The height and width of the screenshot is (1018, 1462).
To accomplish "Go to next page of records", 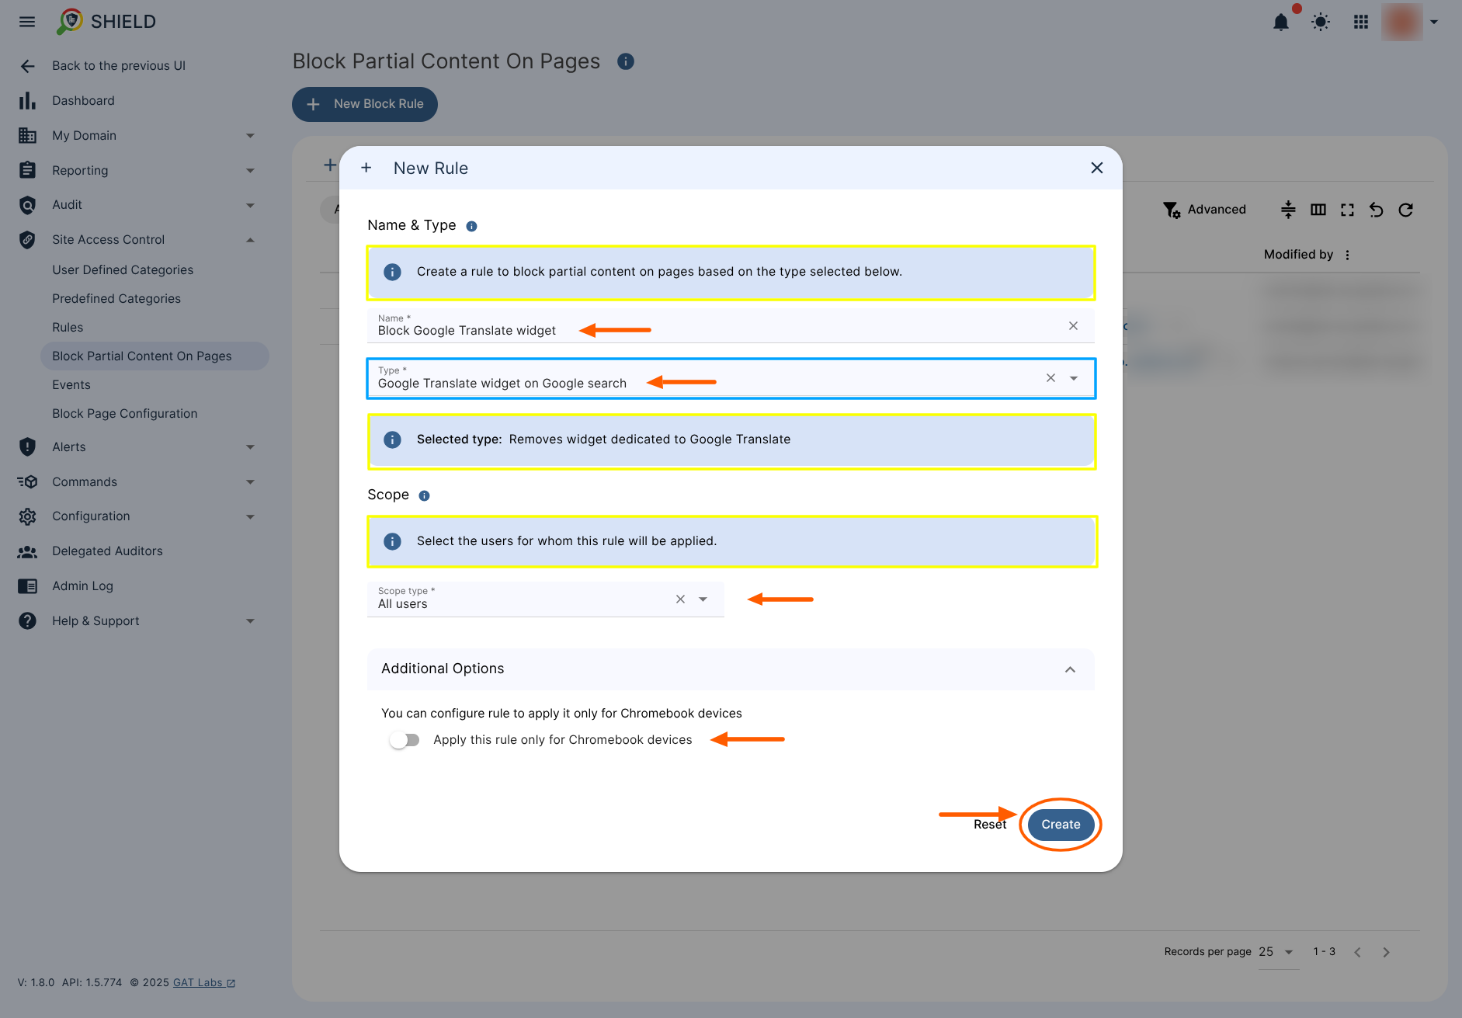I will (x=1386, y=952).
